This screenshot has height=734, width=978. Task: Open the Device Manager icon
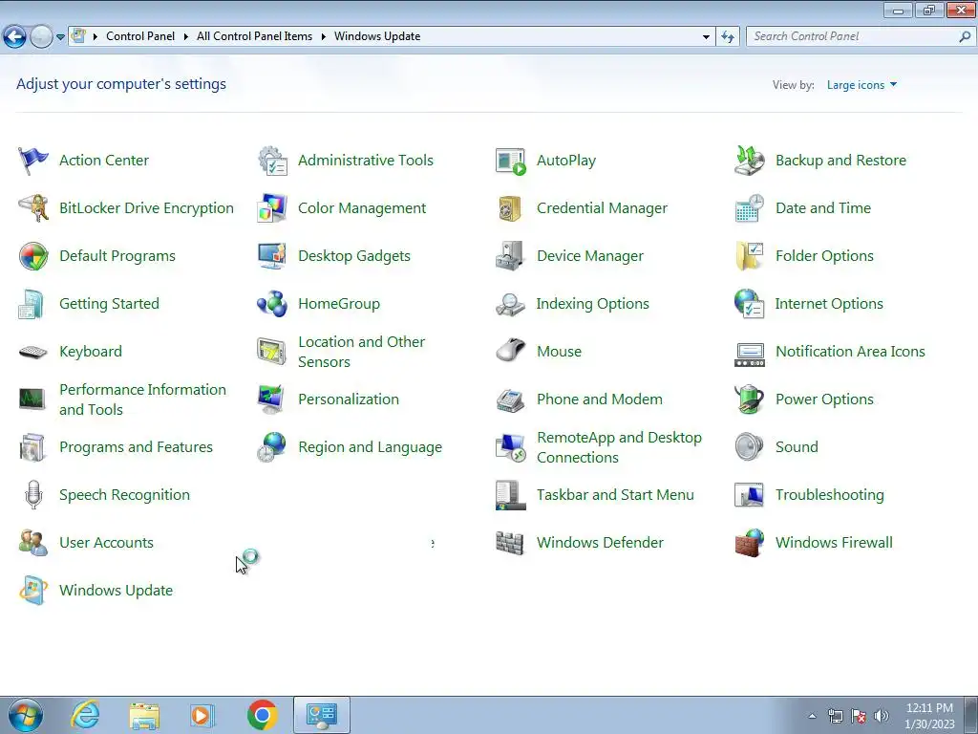(511, 256)
